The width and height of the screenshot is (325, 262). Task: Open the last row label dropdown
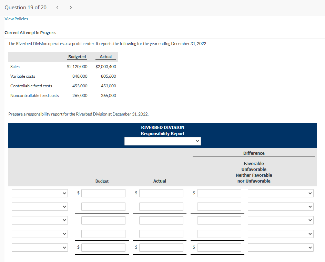[39, 247]
